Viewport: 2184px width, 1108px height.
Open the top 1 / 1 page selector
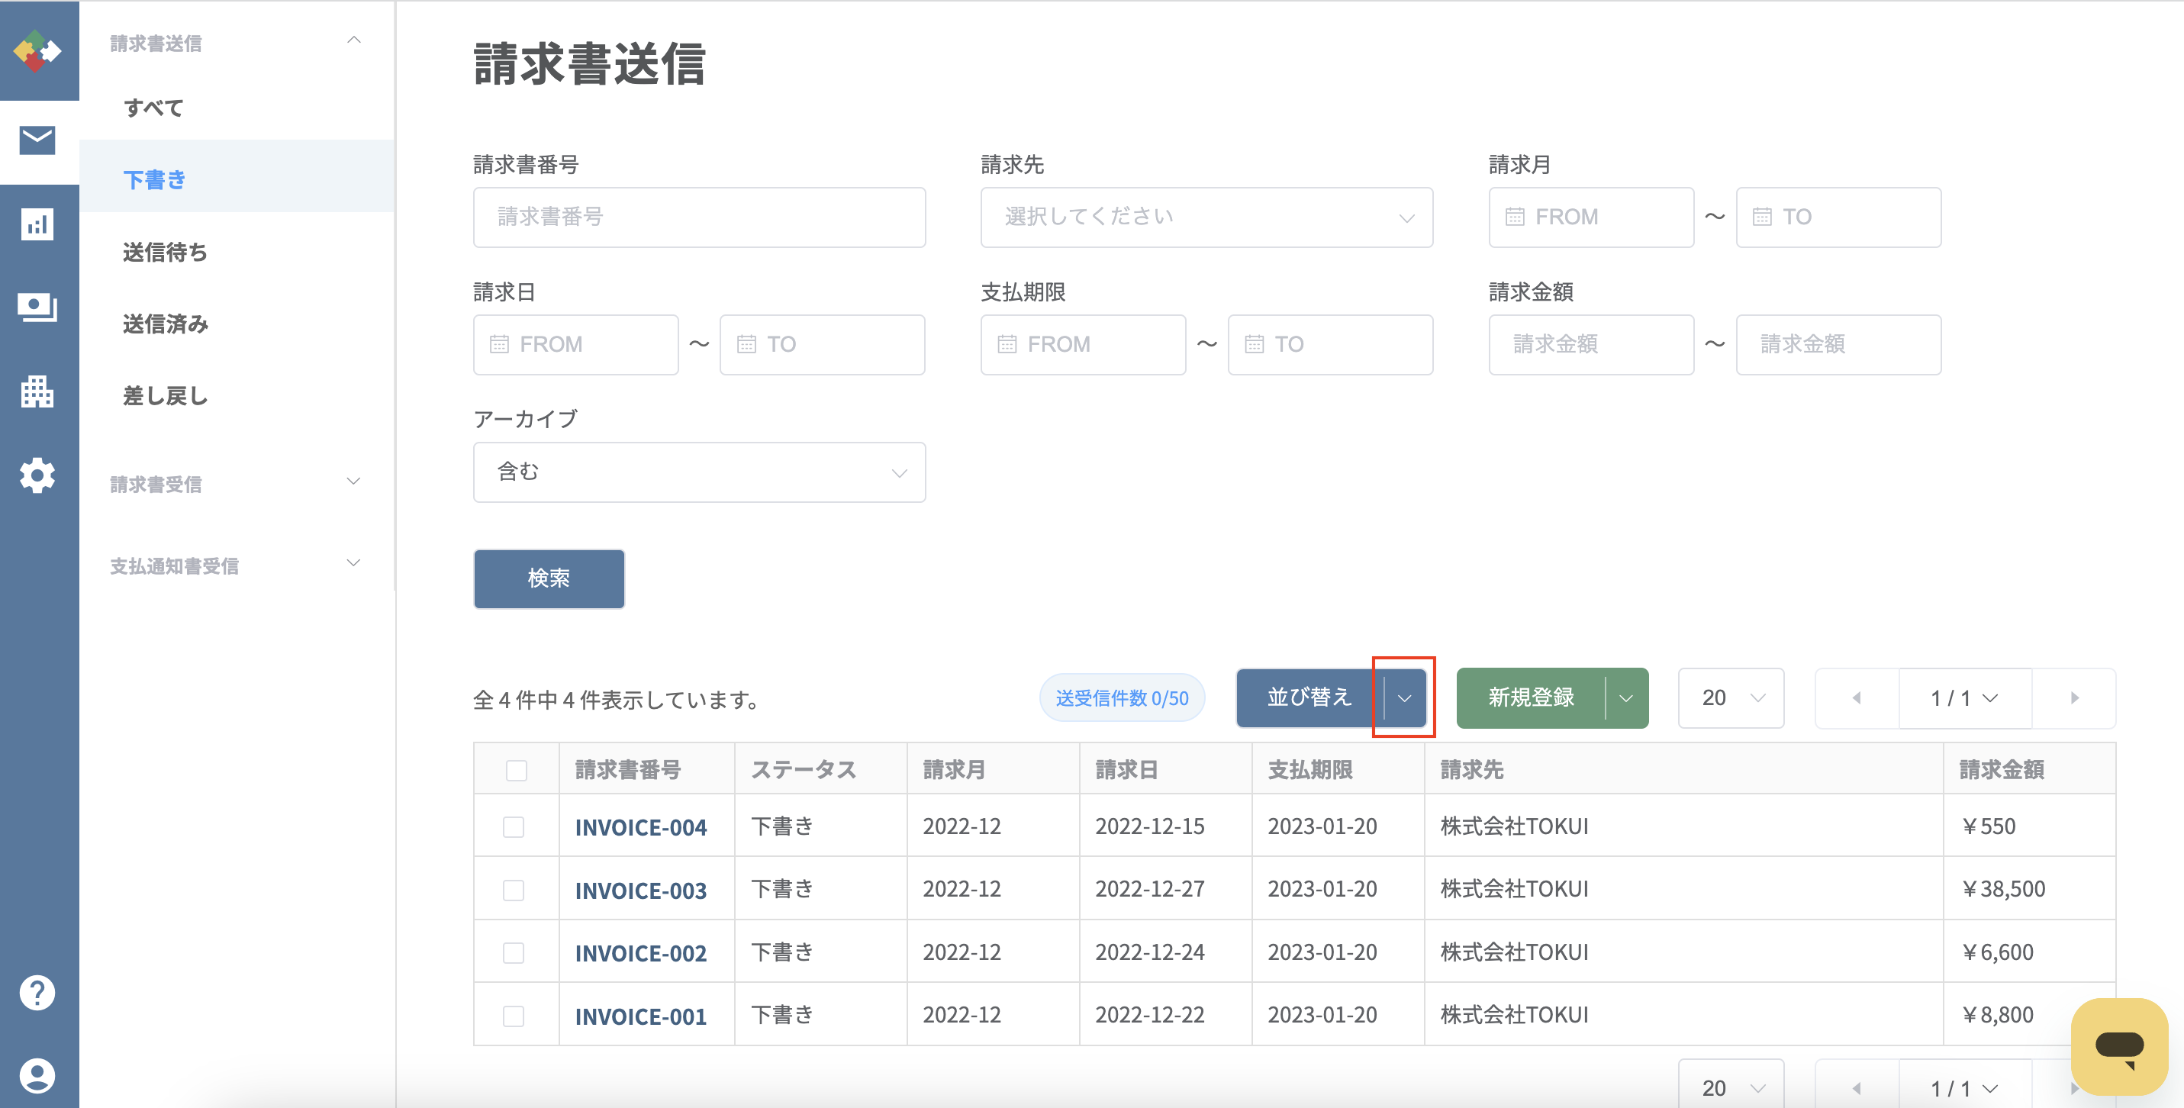(1965, 697)
